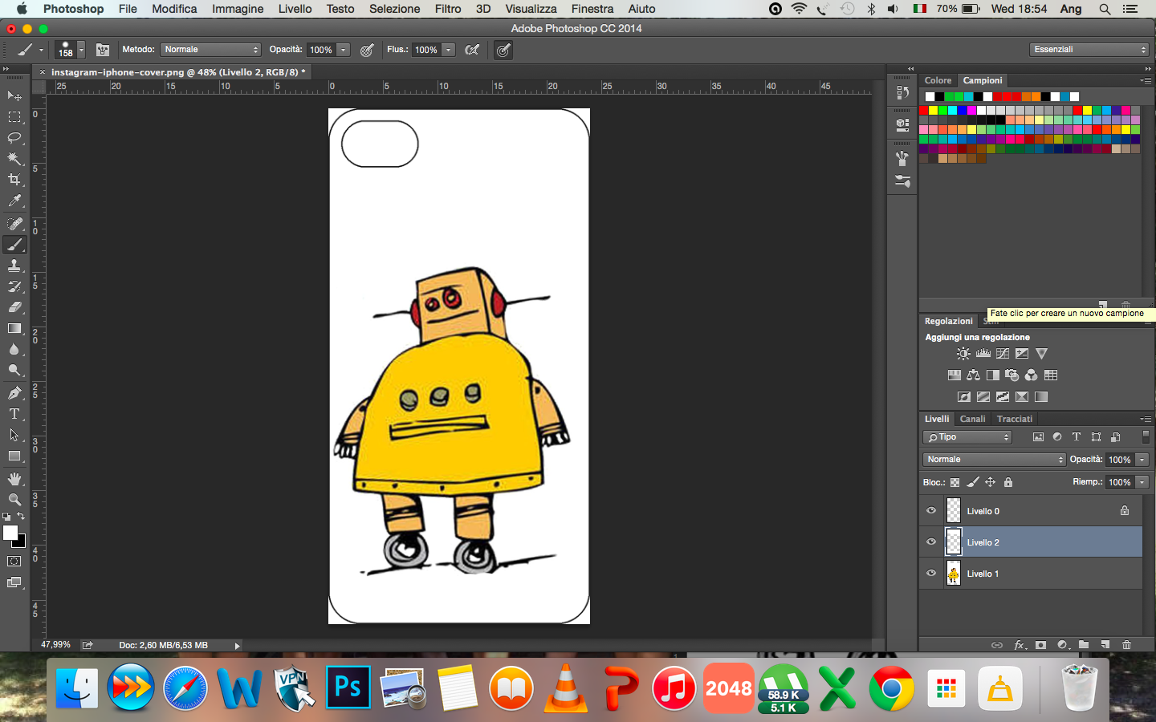Click the zoom percentage field 47,99%

point(55,645)
